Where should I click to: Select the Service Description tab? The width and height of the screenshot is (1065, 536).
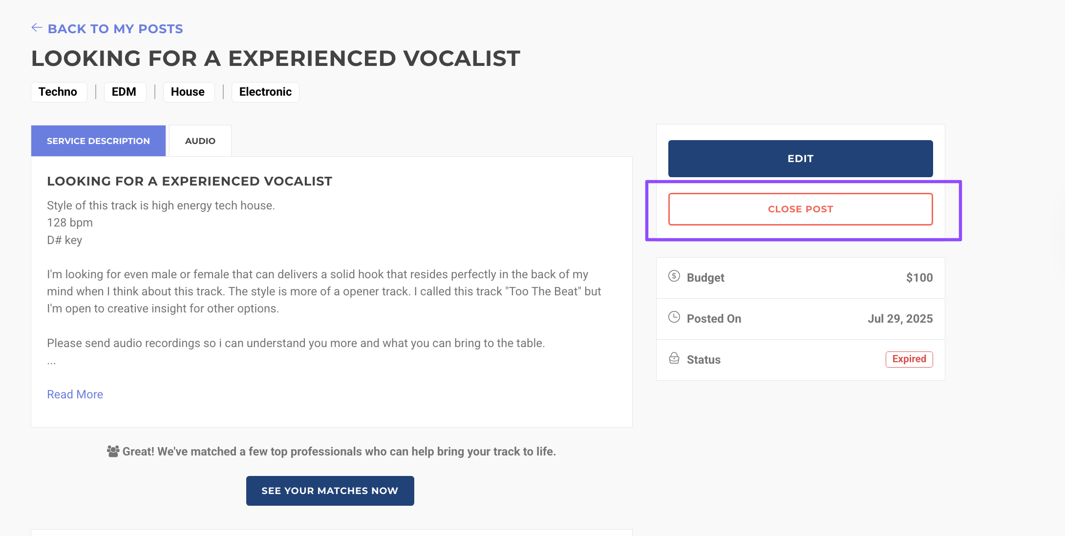pos(98,141)
